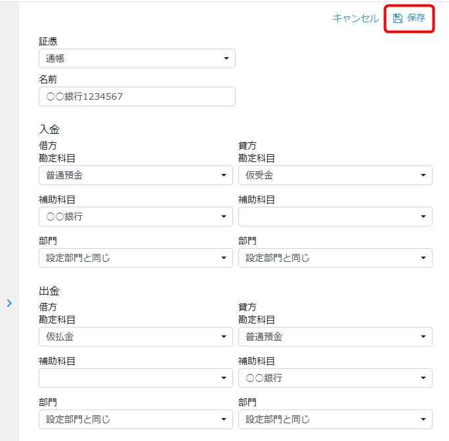The height and width of the screenshot is (441, 449).
Task: Open 出金 貸方 勘定科目 dropdown 普通預金
Action: [x=335, y=337]
